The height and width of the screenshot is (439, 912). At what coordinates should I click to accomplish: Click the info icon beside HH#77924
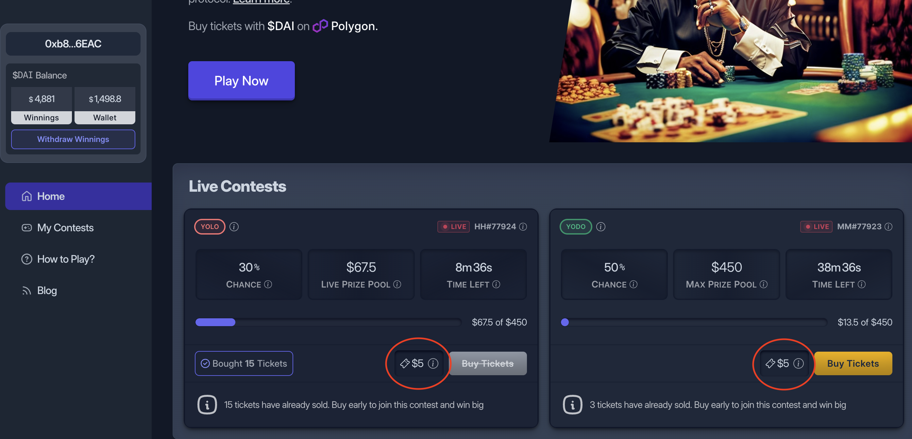click(523, 226)
